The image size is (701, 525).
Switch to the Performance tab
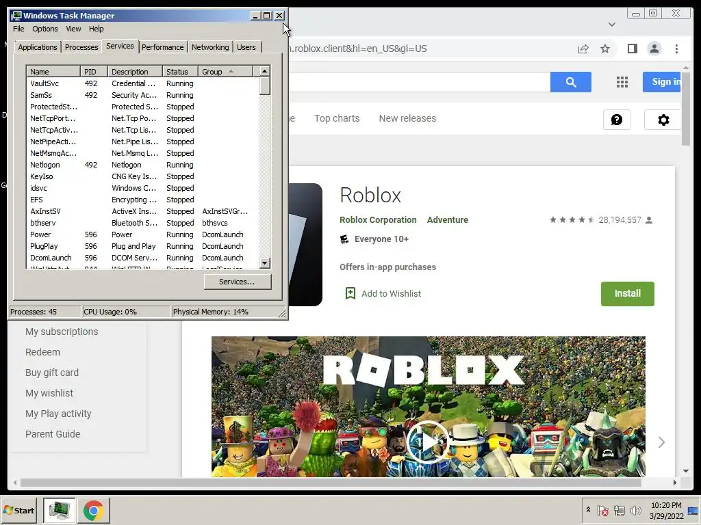tap(162, 47)
